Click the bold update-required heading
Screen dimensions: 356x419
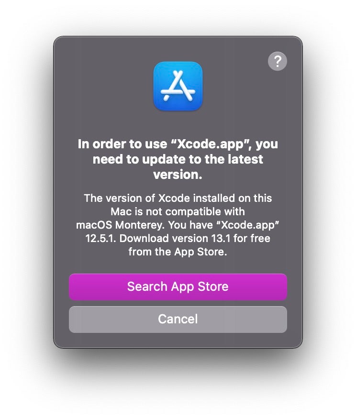[178, 159]
